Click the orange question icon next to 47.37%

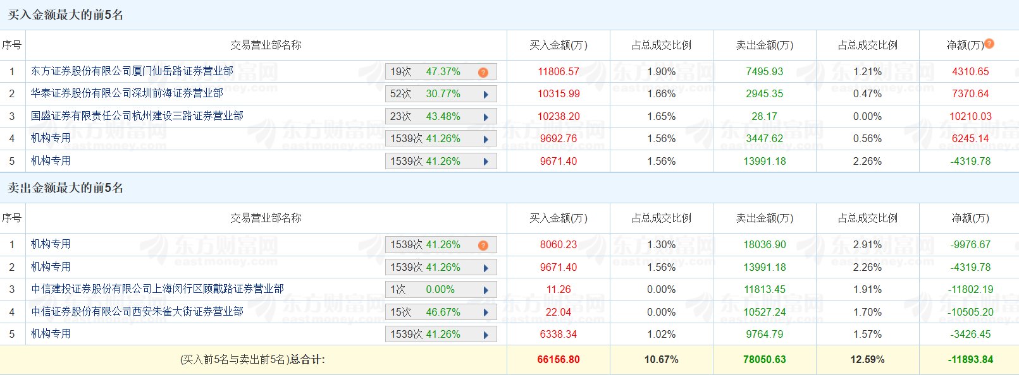(483, 72)
